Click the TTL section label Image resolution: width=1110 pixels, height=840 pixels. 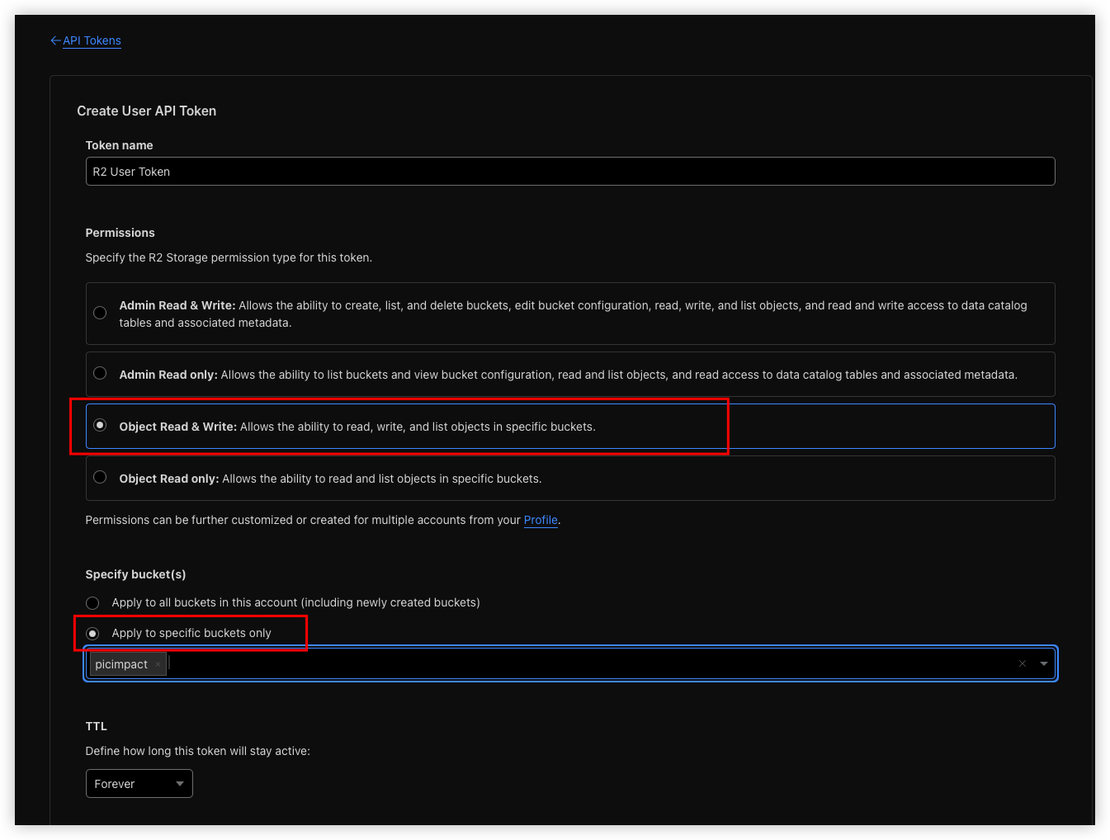pyautogui.click(x=97, y=726)
